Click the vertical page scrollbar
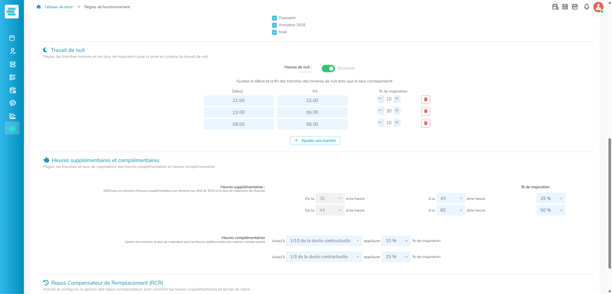This screenshot has height=294, width=612. (x=610, y=203)
